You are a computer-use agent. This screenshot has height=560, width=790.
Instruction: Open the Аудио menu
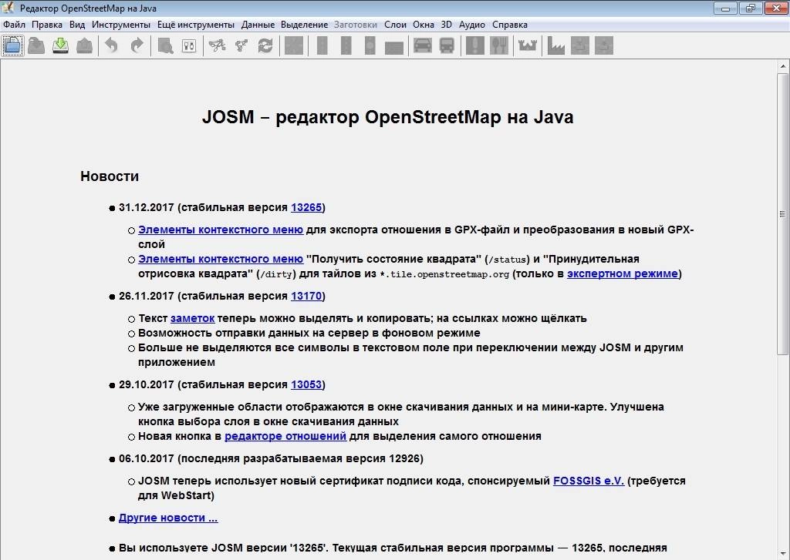click(x=472, y=25)
